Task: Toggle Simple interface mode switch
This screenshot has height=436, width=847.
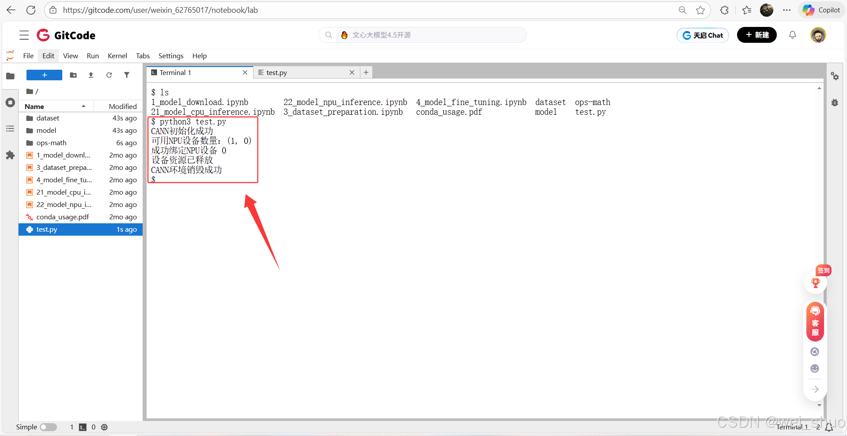Action: [x=49, y=427]
